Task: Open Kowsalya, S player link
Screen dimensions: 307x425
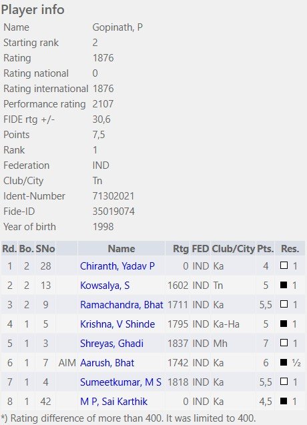Action: (x=105, y=286)
